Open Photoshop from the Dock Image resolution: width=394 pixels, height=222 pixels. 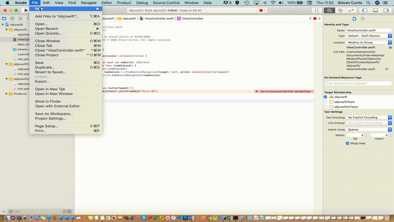click(x=186, y=218)
